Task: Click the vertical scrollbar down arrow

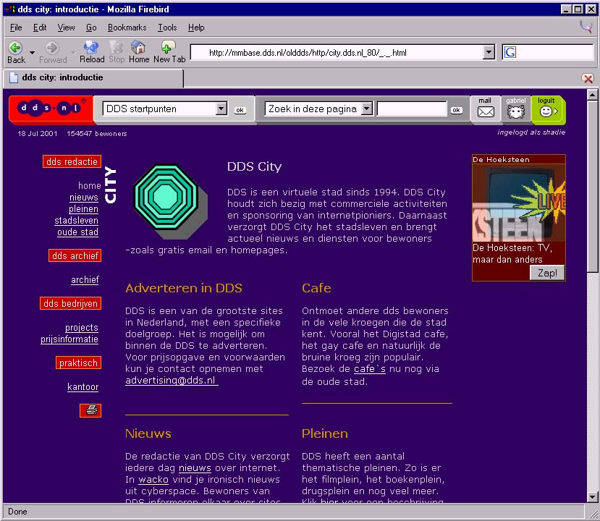Action: click(x=592, y=497)
